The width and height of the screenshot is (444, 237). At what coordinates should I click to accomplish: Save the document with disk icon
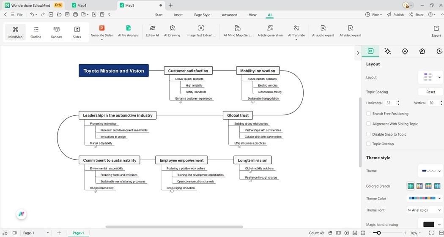click(67, 14)
